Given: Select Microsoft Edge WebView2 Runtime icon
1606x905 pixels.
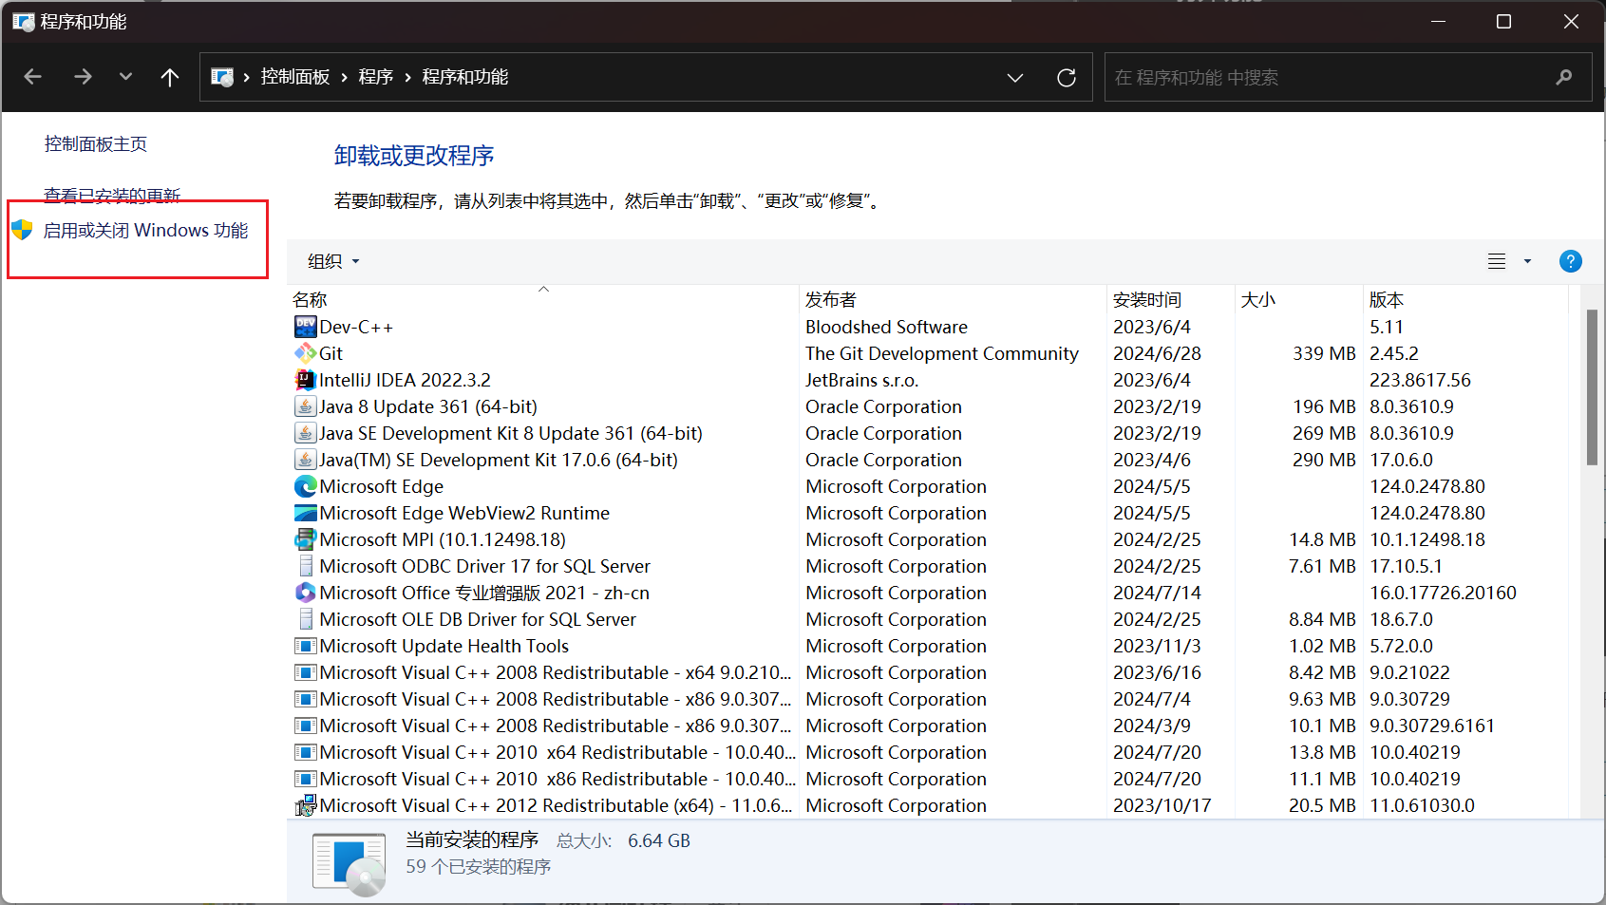Looking at the screenshot, I should [305, 513].
